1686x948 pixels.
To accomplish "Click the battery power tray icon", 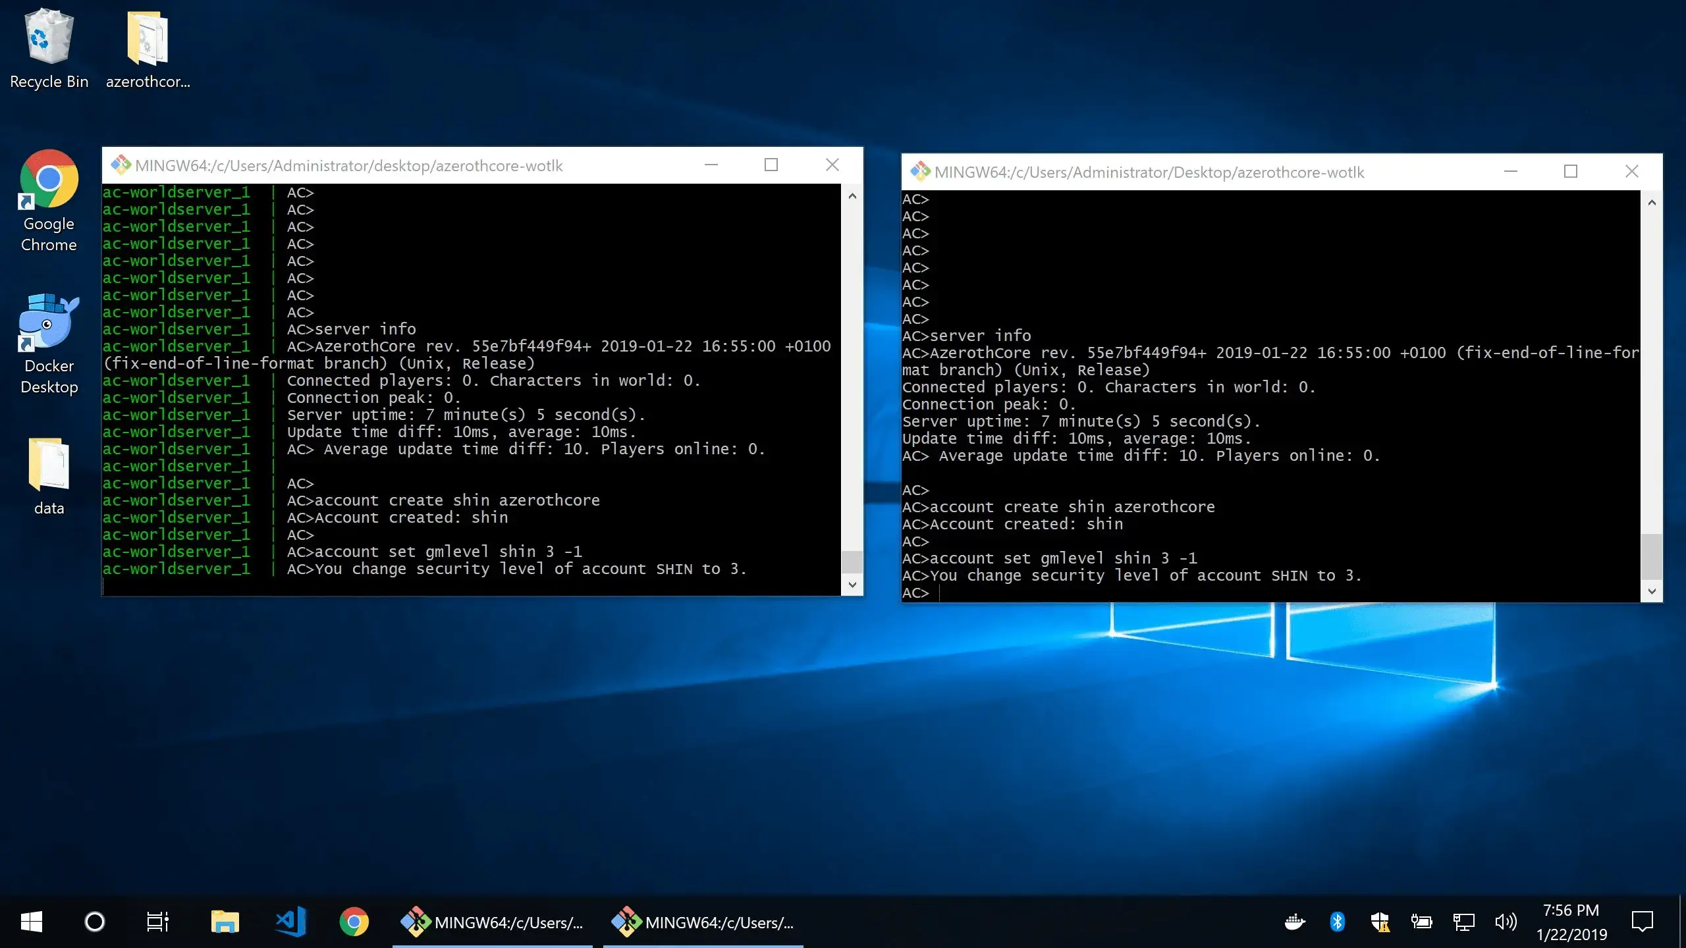I will [1422, 922].
